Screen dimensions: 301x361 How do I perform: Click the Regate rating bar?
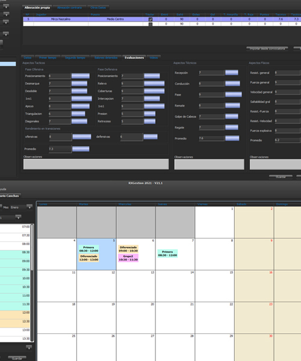coord(232,128)
